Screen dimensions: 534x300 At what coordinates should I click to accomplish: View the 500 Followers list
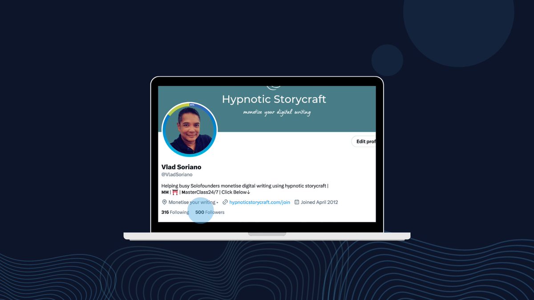(210, 212)
